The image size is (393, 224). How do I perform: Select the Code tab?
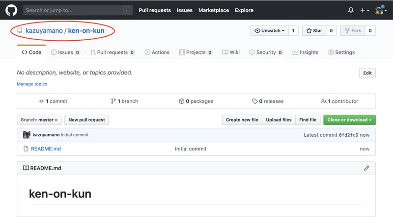pos(31,52)
